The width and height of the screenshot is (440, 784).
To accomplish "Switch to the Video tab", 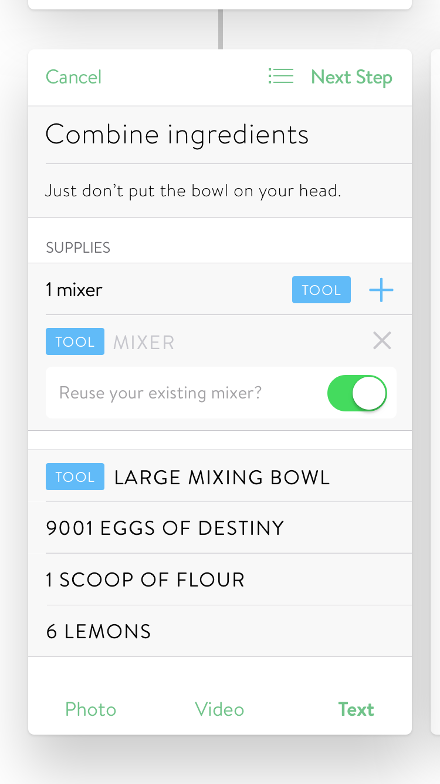I will click(x=219, y=709).
